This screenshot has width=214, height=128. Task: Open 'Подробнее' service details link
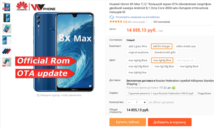click(x=204, y=94)
